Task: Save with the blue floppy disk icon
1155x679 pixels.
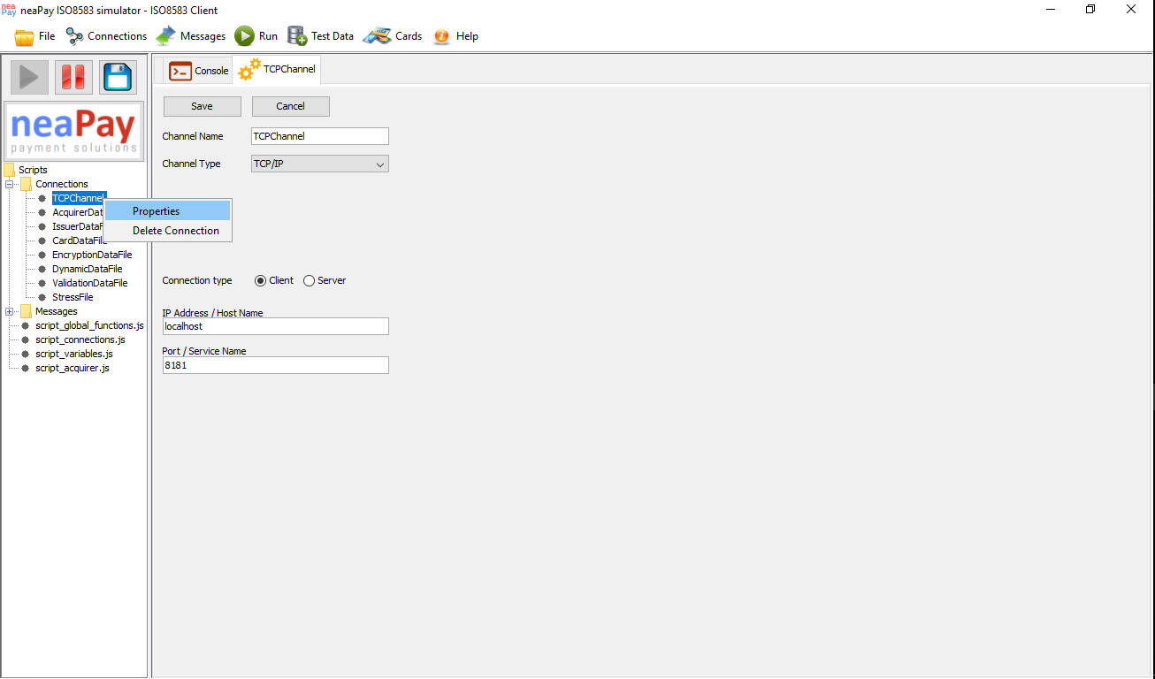Action: [118, 77]
